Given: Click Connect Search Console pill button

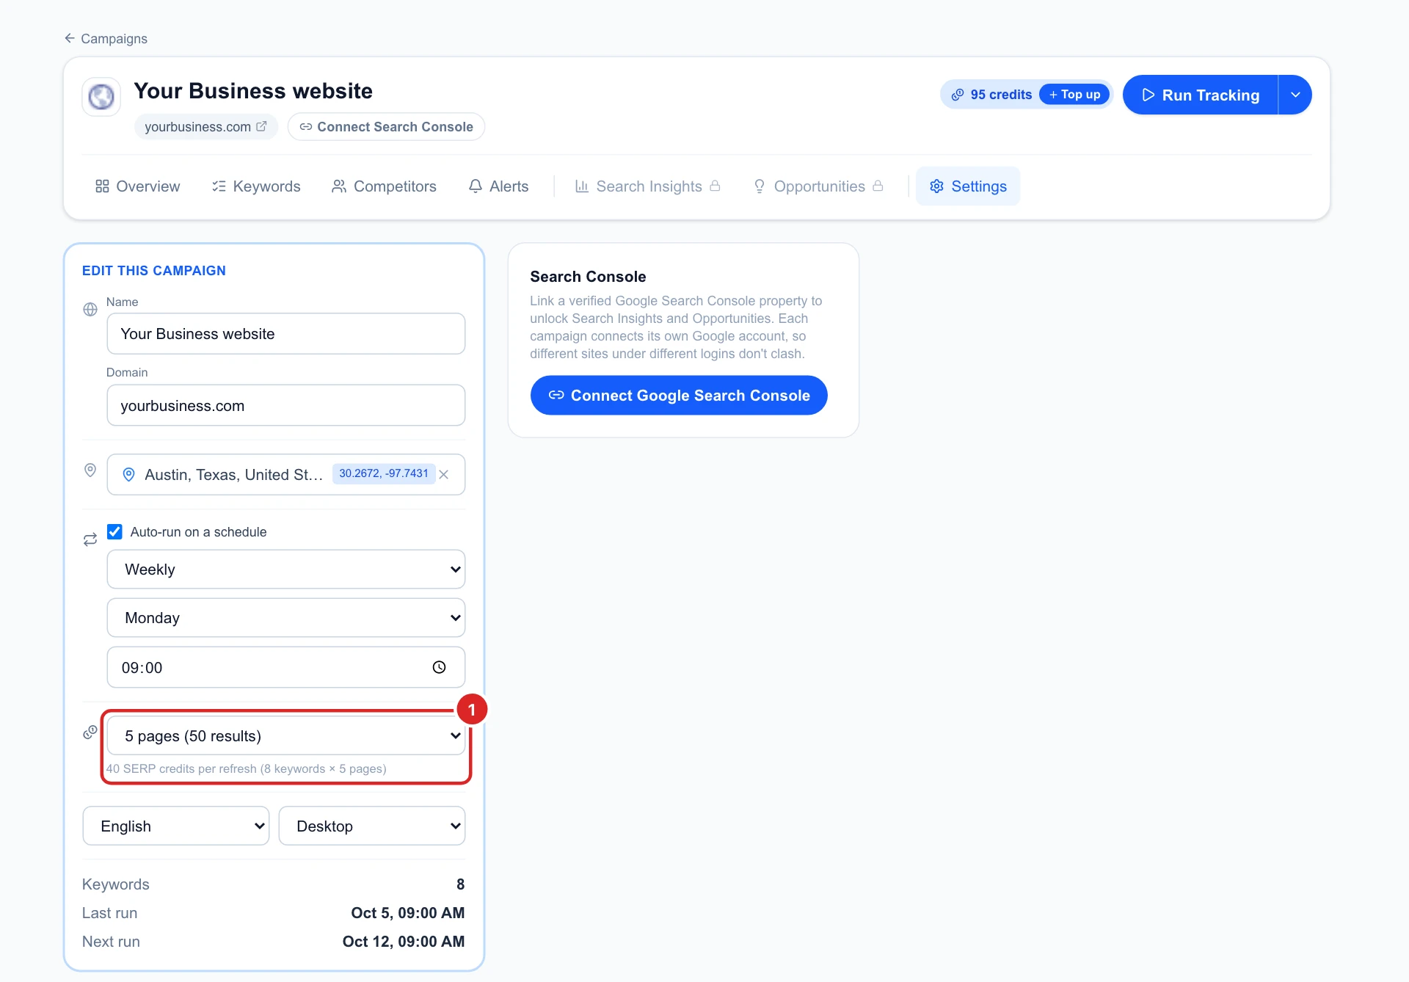Looking at the screenshot, I should [x=386, y=126].
